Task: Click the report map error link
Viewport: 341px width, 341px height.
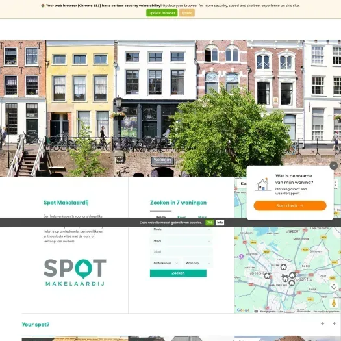Action: [x=326, y=312]
